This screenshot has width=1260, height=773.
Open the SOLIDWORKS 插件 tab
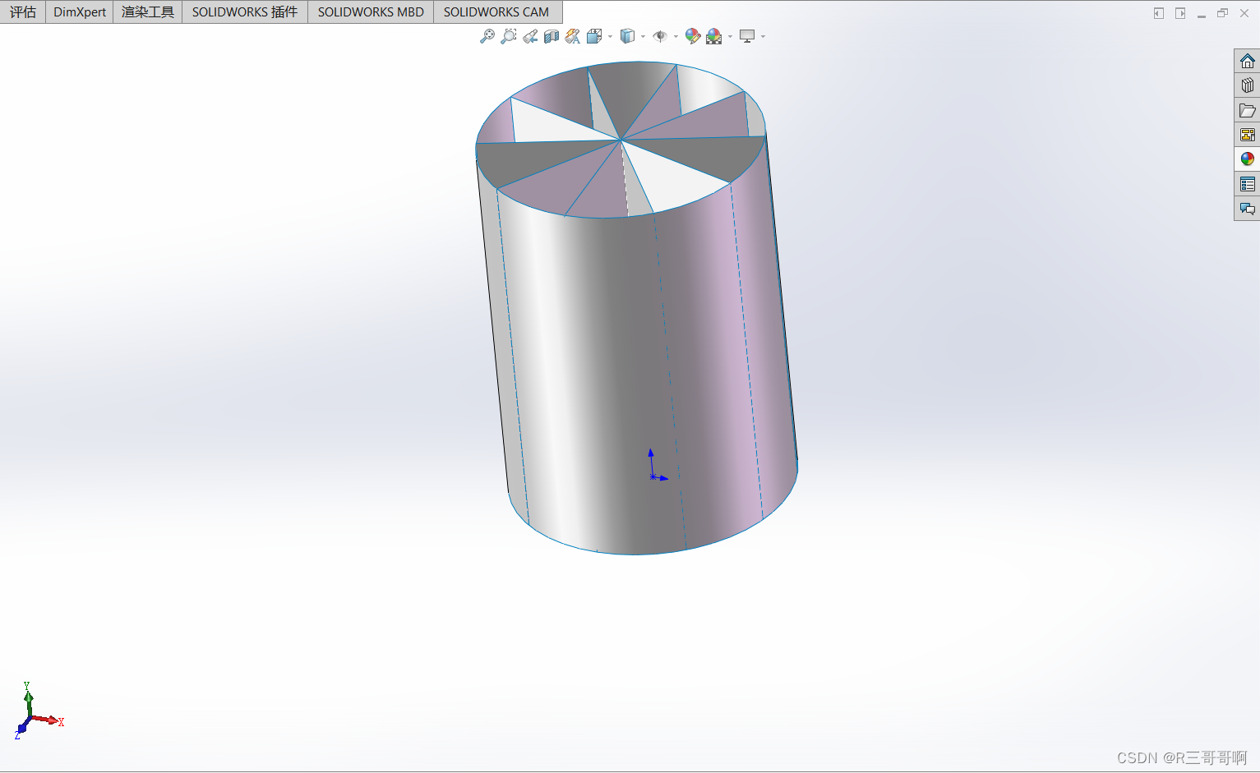tap(245, 12)
